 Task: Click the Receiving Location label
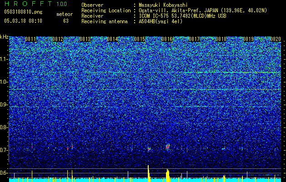pos(106,10)
